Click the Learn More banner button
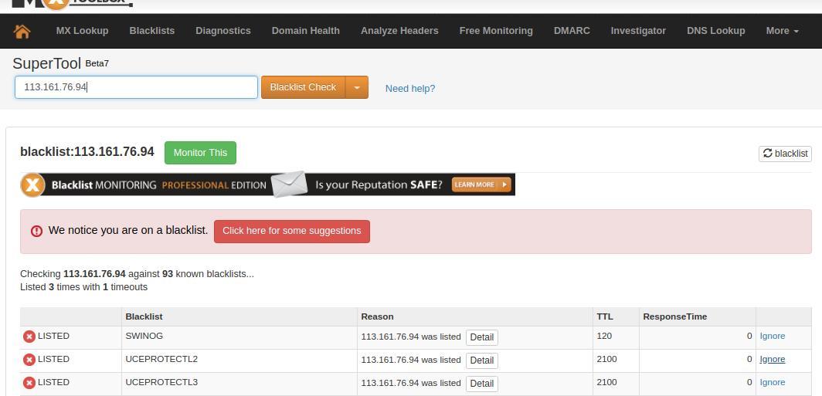The image size is (822, 396). [481, 184]
